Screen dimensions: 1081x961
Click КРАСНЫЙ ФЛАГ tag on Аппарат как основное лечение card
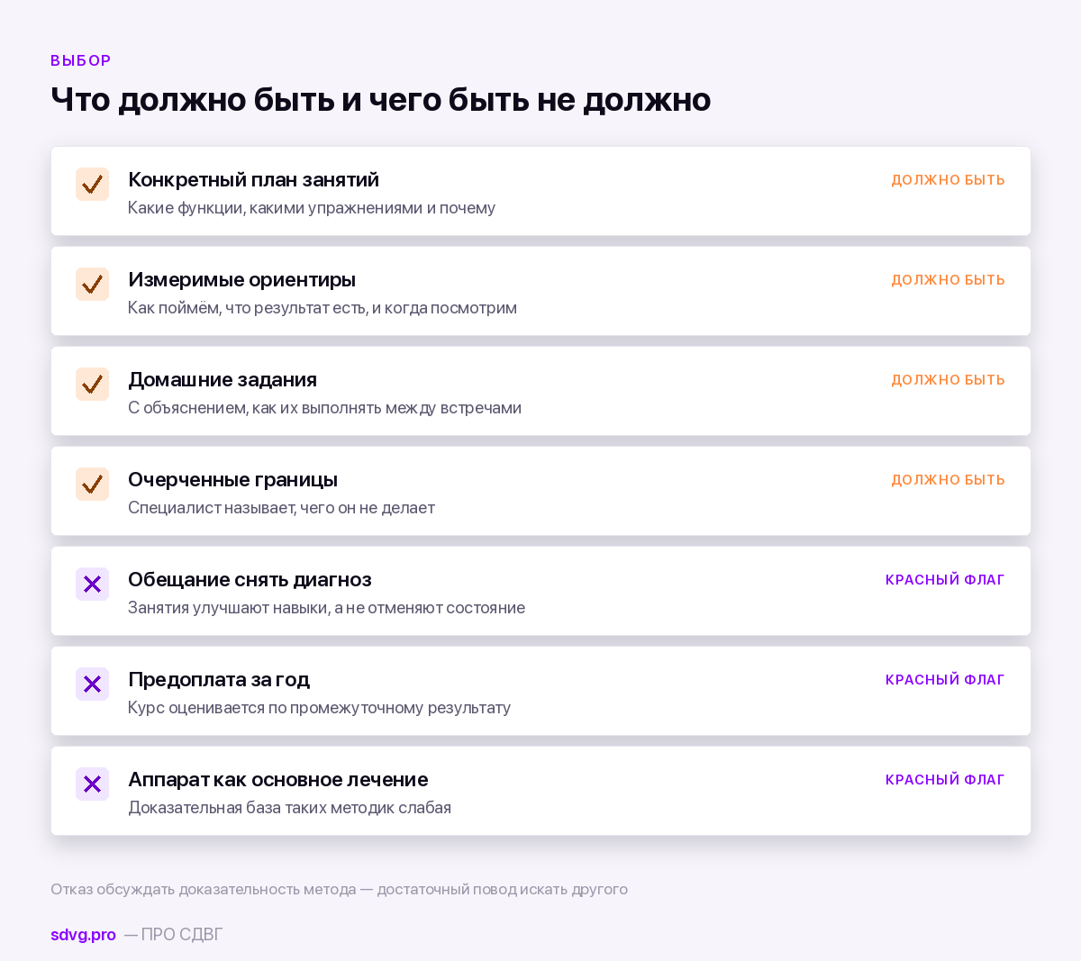[x=945, y=780]
